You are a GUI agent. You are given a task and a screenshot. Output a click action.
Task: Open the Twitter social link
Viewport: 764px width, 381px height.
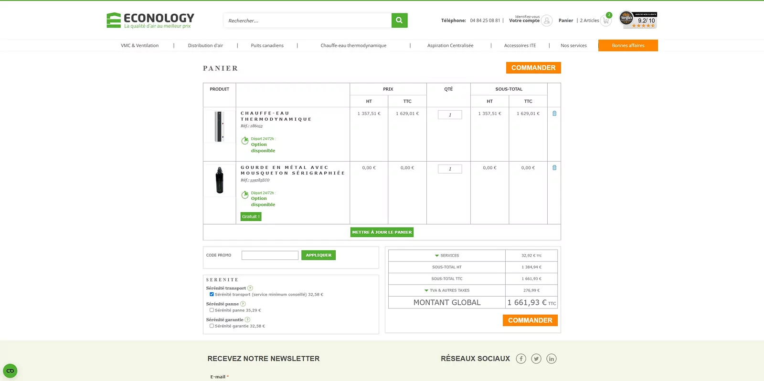[536, 359]
